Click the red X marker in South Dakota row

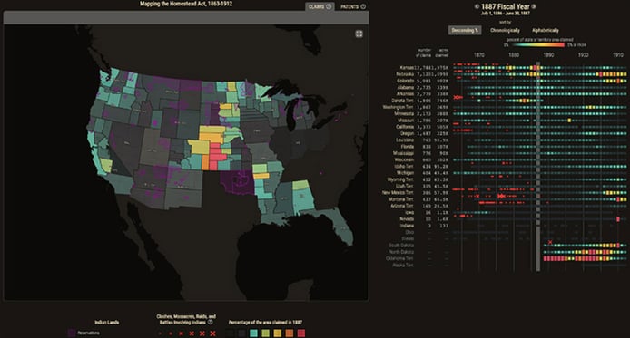pyautogui.click(x=550, y=242)
